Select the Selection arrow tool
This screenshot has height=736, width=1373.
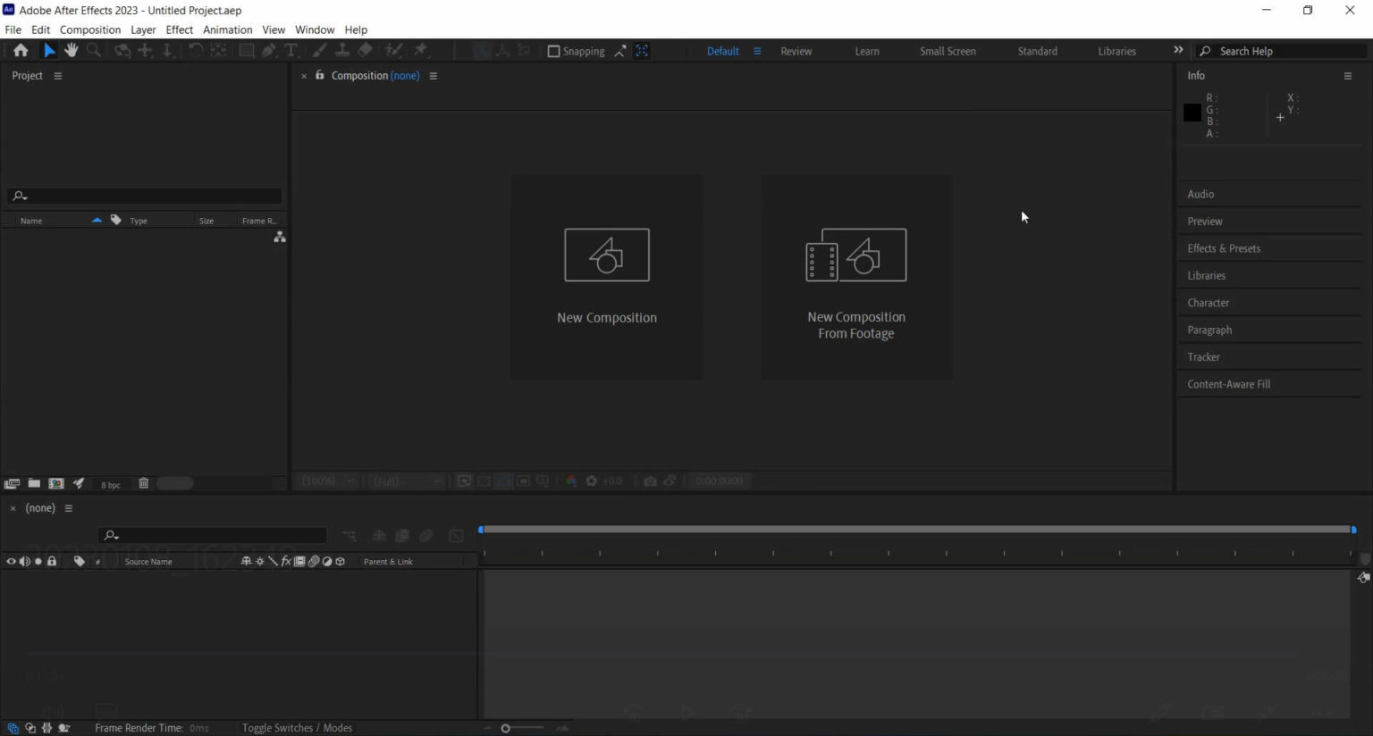coord(49,51)
